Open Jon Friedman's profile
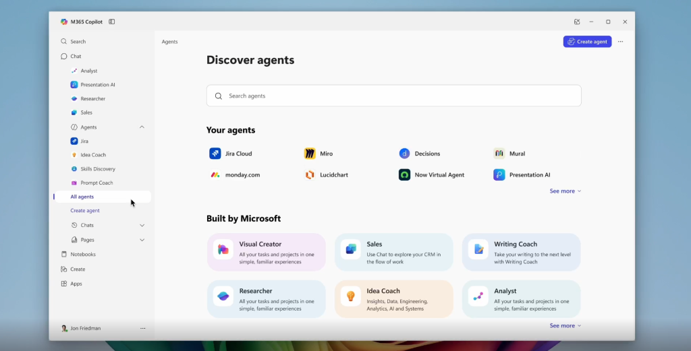This screenshot has height=351, width=691. 81,328
